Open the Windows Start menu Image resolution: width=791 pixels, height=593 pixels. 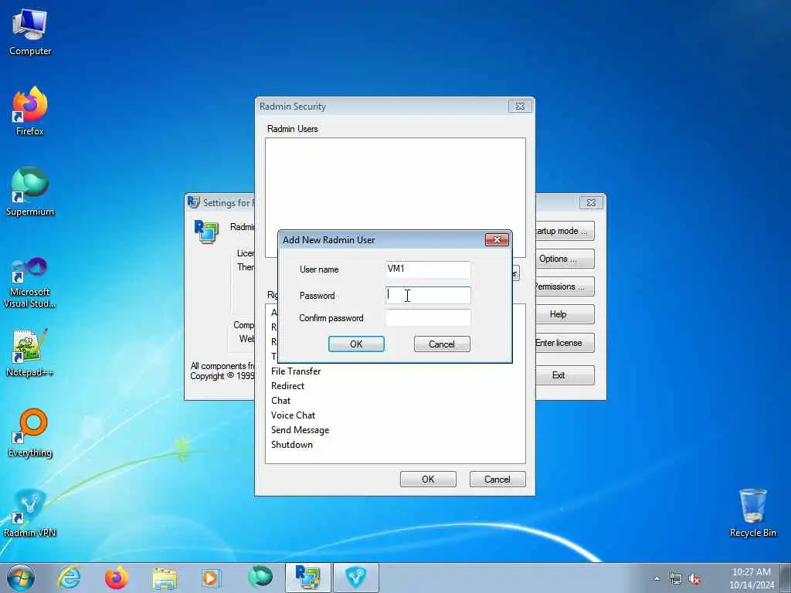(21, 578)
